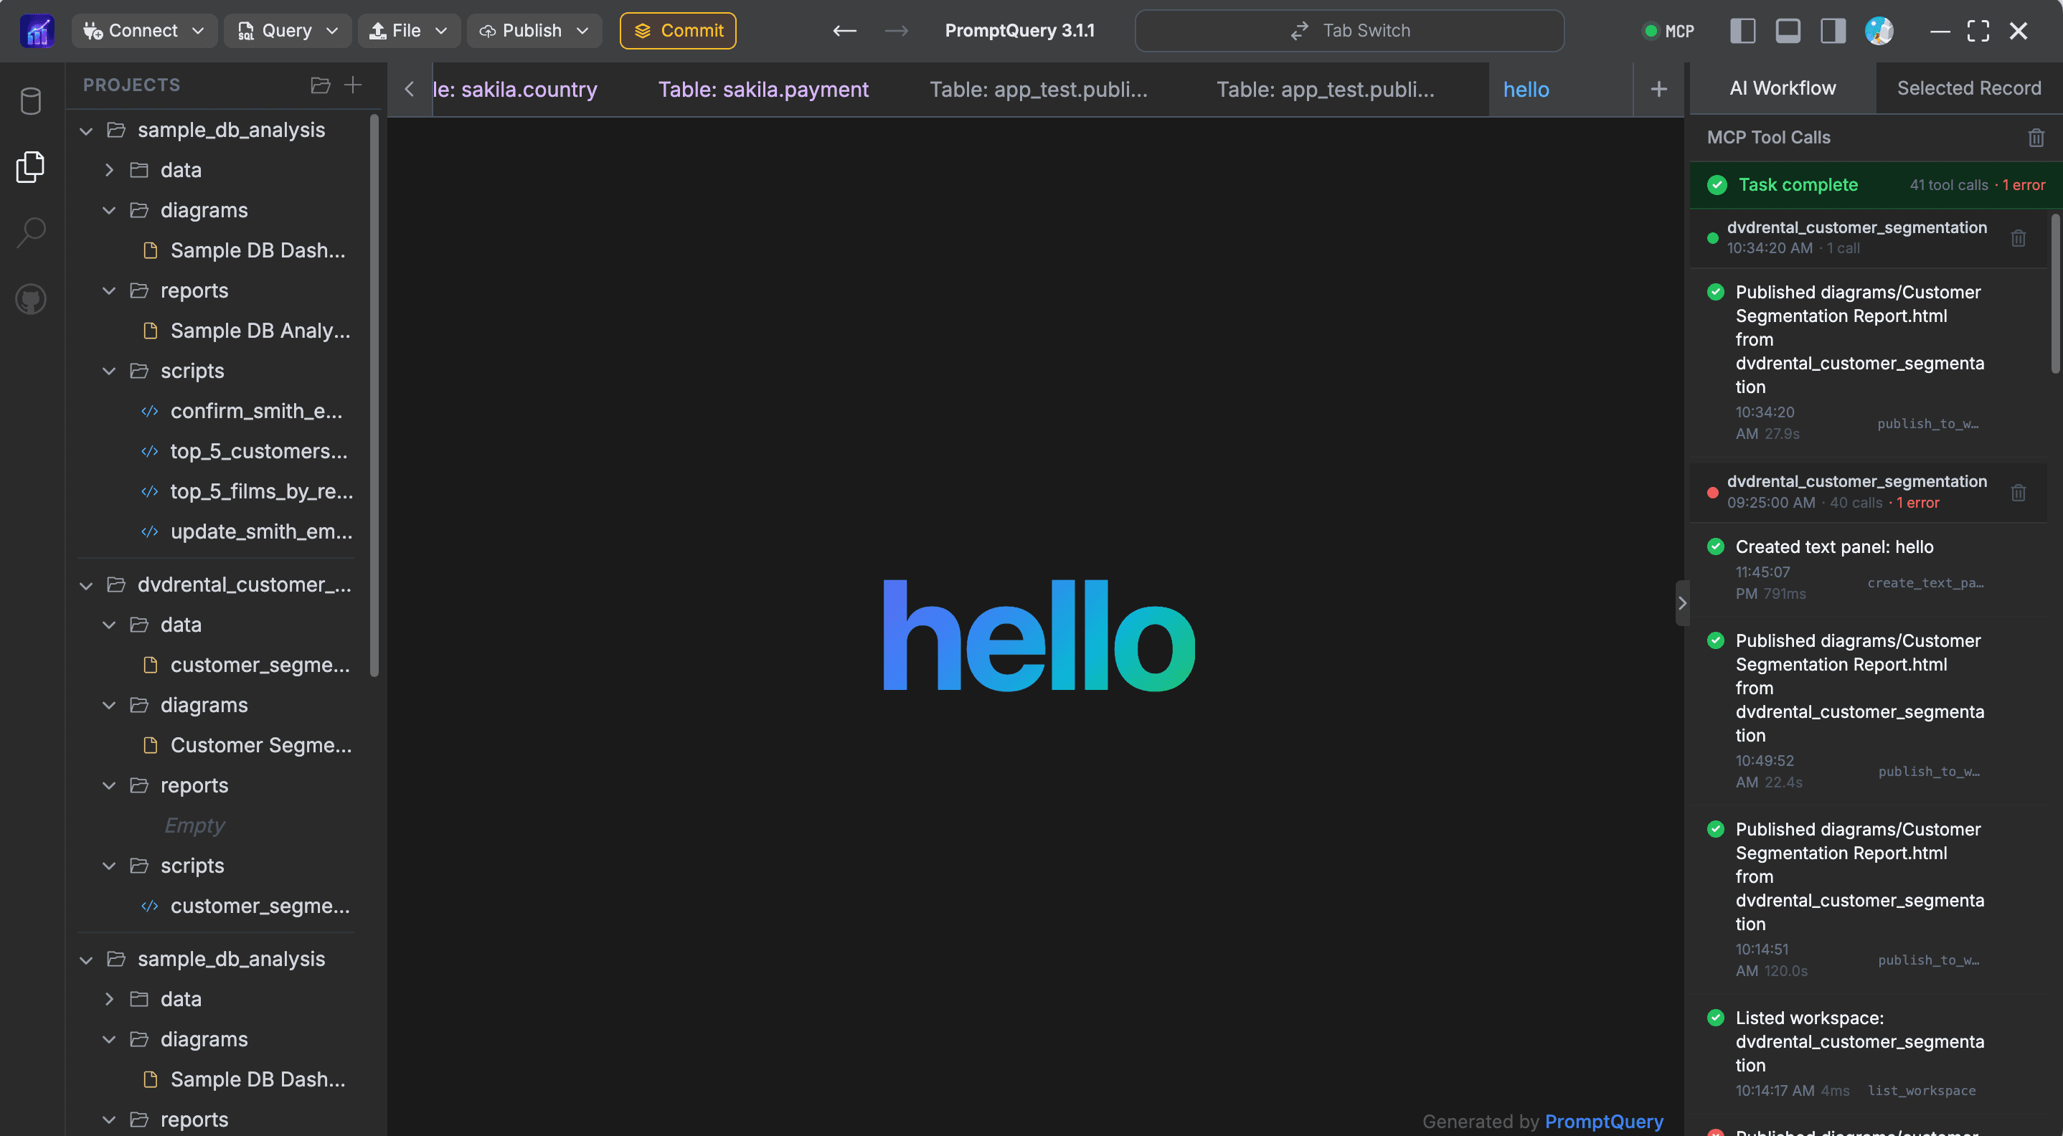Follow the PromptQuery link in footer
The height and width of the screenshot is (1136, 2063).
click(1603, 1121)
